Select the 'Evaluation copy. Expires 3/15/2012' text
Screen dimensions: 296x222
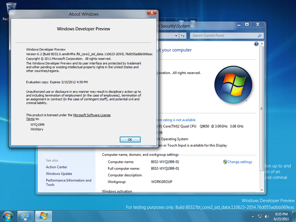(57, 82)
